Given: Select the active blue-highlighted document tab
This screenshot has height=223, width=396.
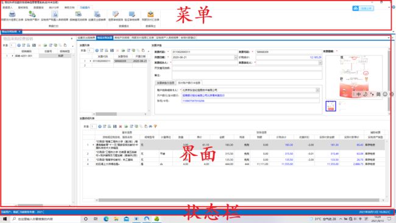Looking at the screenshot, I should [x=105, y=38].
